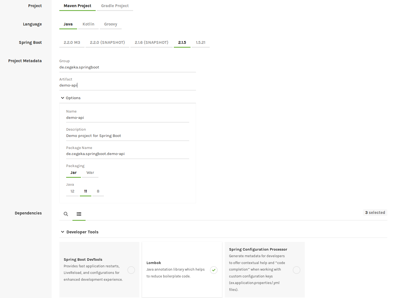This screenshot has height=298, width=404.
Task: Click the Project Metadata label
Action: (25, 61)
